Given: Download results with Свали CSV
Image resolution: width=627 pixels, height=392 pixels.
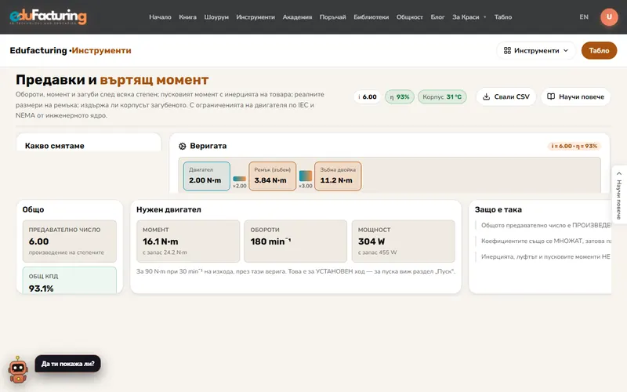Looking at the screenshot, I should [506, 96].
